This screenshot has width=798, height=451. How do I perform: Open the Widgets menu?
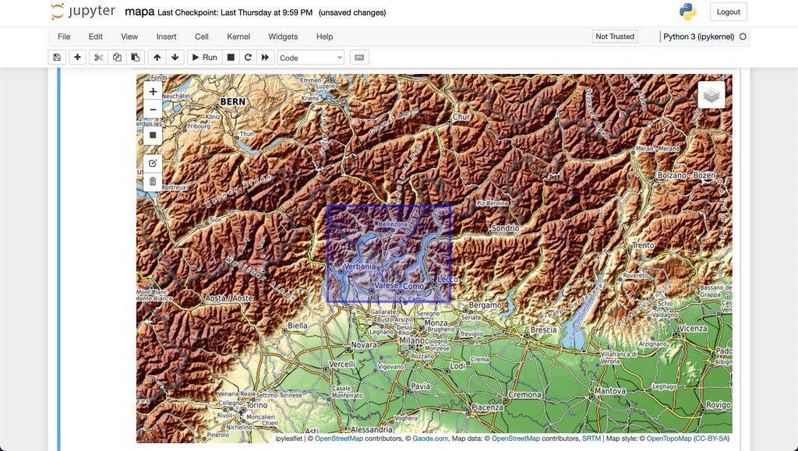[x=283, y=37]
